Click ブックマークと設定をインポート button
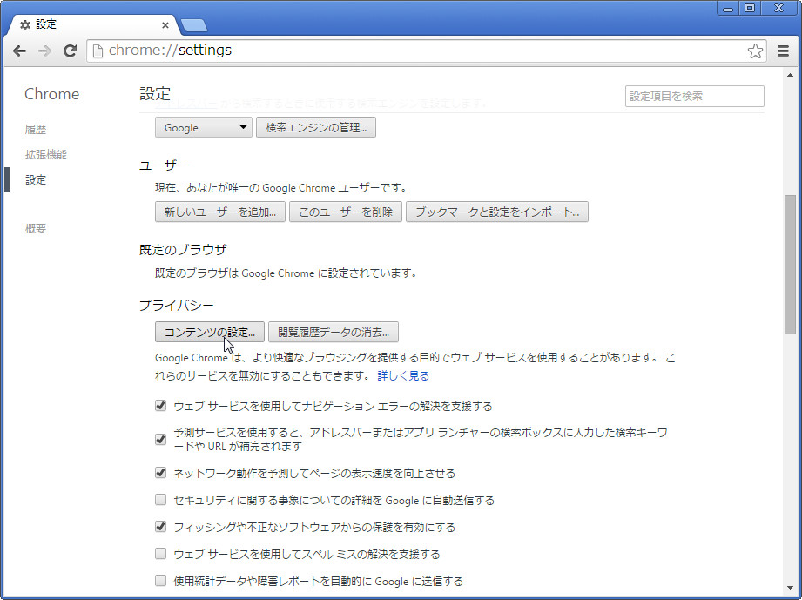 tap(496, 212)
